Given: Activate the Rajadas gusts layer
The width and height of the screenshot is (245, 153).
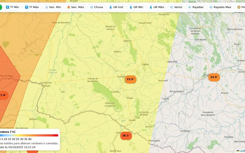Looking at the screenshot, I should click(196, 7).
